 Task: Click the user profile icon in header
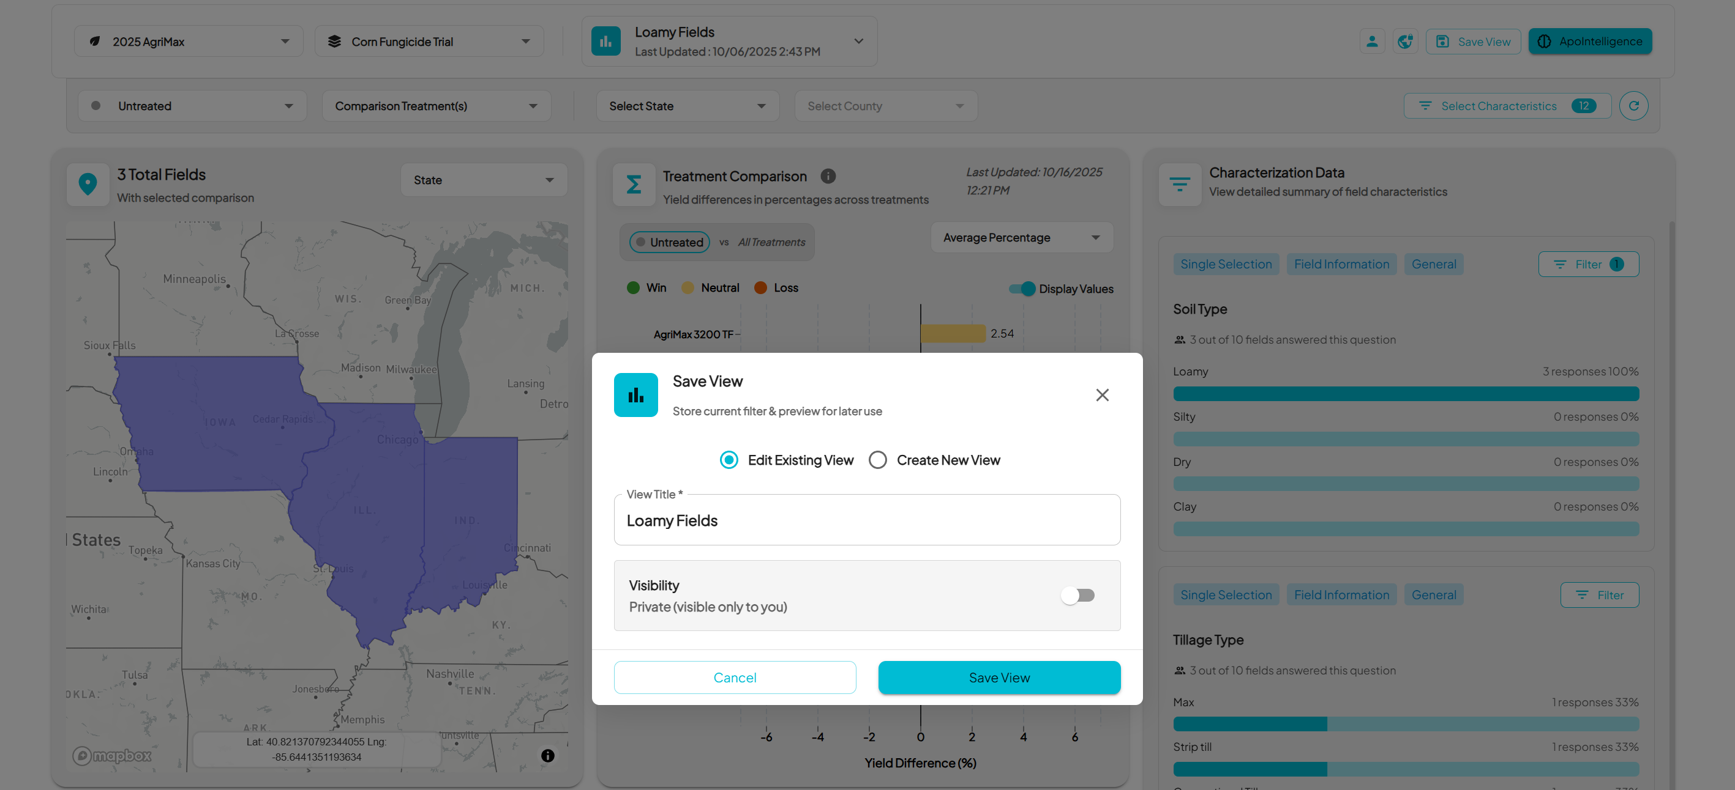pyautogui.click(x=1371, y=42)
